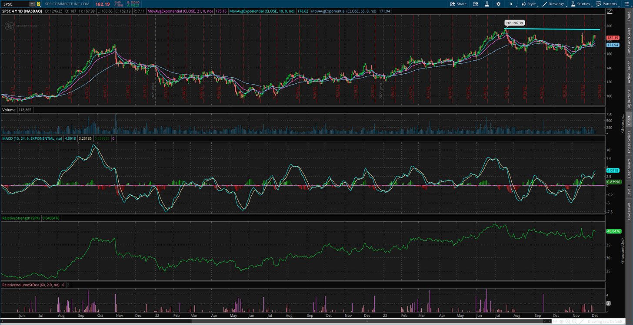Click the zoom out magnifier icon

click(574, 322)
